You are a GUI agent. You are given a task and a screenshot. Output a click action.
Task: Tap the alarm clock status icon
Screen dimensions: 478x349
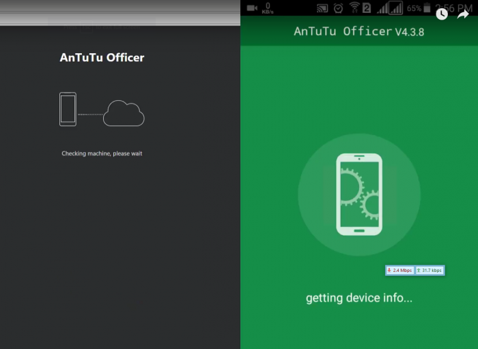[339, 8]
